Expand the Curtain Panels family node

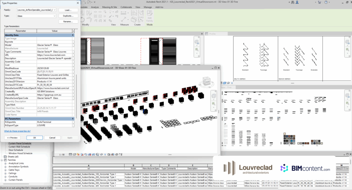5,180
